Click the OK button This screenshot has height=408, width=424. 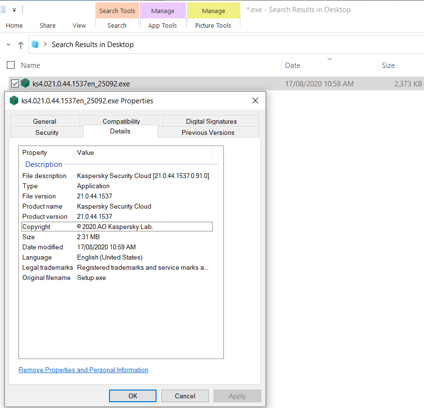pos(133,396)
